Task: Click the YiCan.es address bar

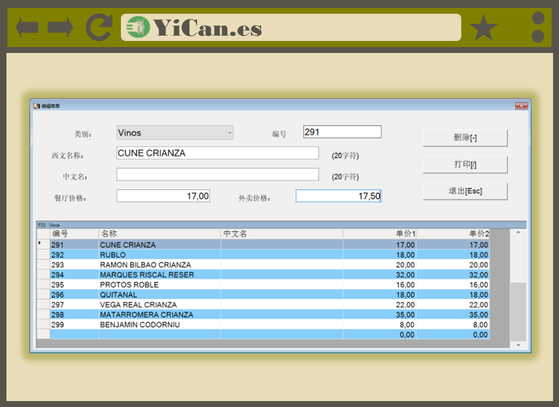Action: (291, 27)
